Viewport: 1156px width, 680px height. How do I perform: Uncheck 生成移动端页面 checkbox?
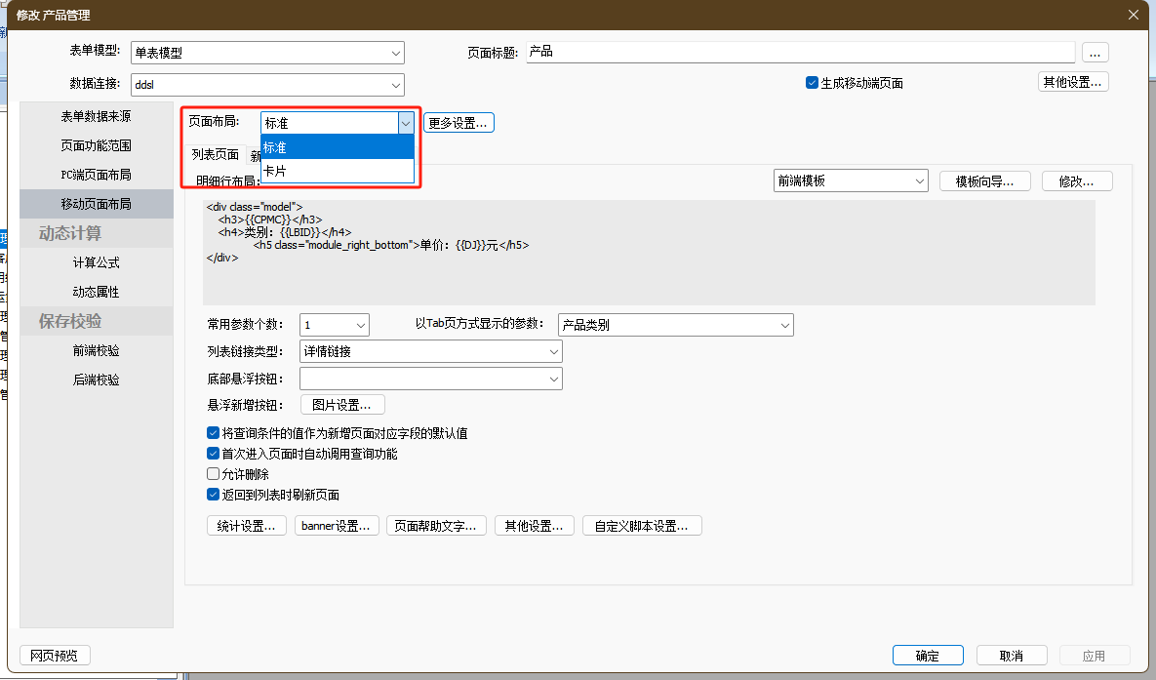click(x=812, y=83)
